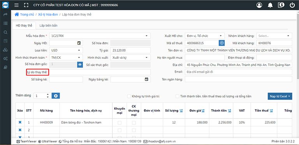Viewport: 299px width, 145px height.
Task: Open calendar for Ngày HĐ
Action: pos(79,43)
